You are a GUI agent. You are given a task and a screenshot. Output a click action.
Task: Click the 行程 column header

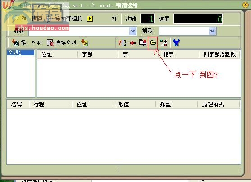pyautogui.click(x=50, y=105)
